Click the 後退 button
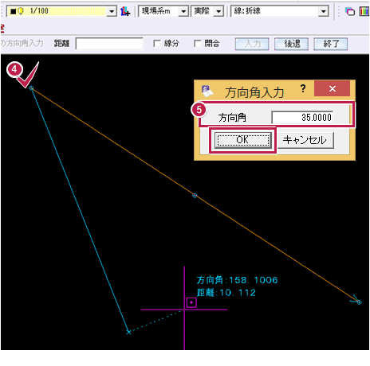Screen dimensions: 370x366 (x=291, y=44)
